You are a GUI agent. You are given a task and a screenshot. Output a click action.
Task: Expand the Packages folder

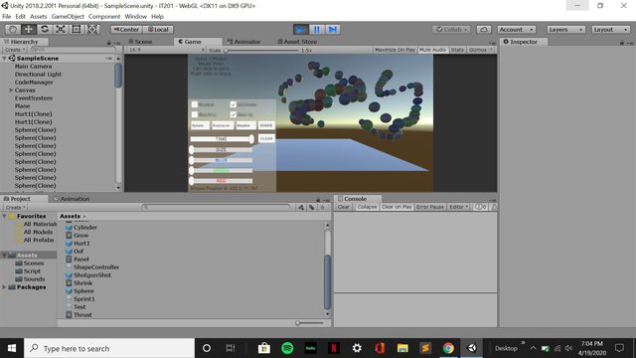tap(4, 287)
